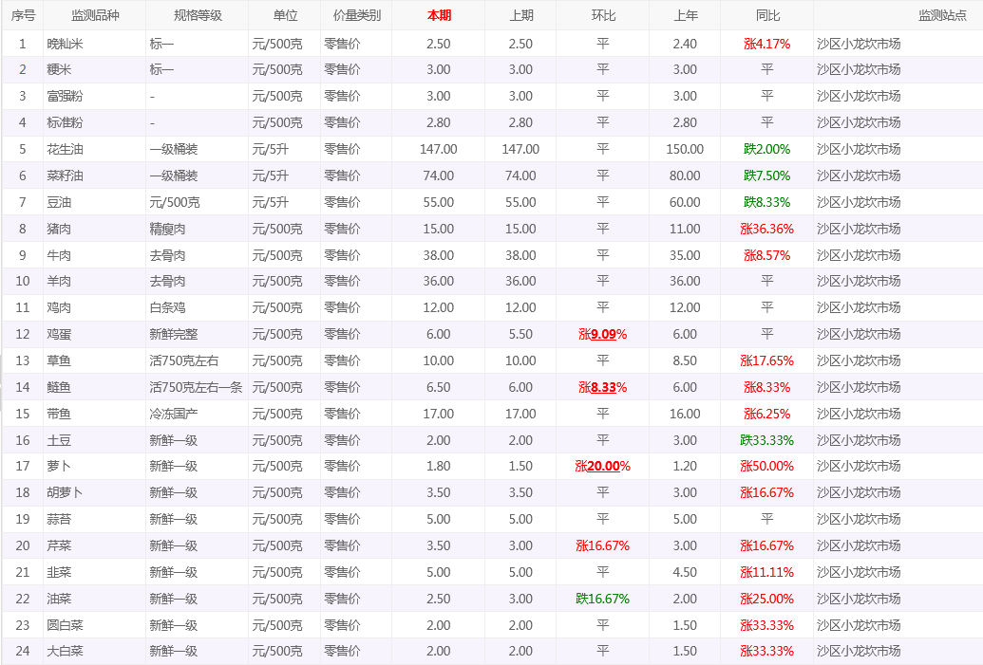The image size is (983, 665).
Task: Click the 上期 column header
Action: [521, 15]
